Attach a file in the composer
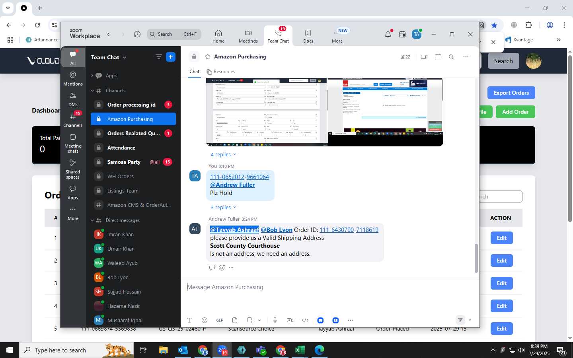The height and width of the screenshot is (358, 573). [235, 320]
